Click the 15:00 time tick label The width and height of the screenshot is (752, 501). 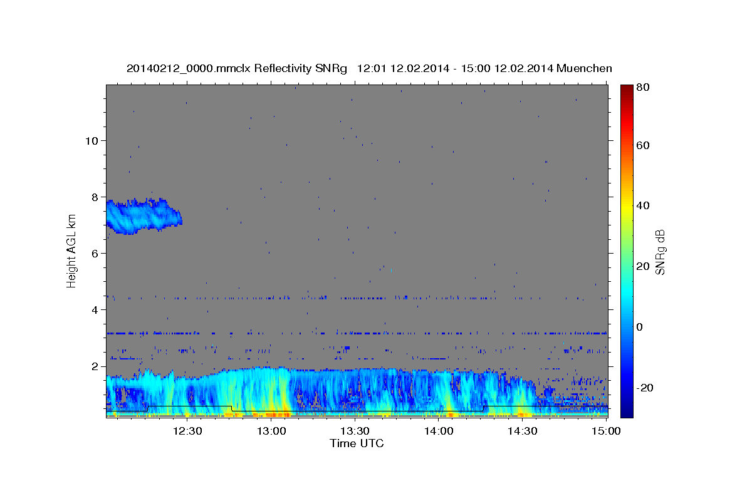point(606,431)
